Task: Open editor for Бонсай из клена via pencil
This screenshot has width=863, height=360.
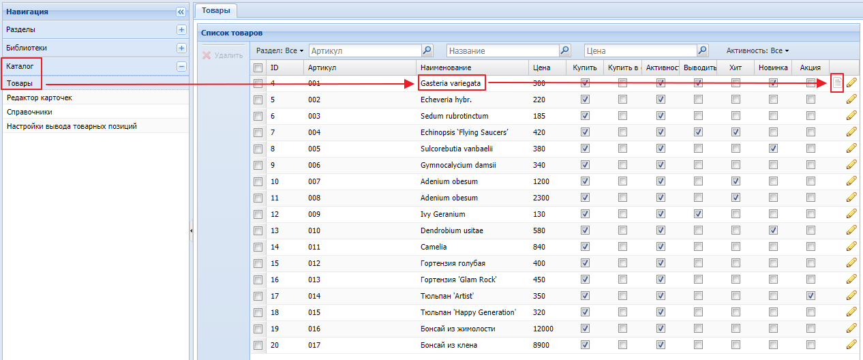Action: coord(851,345)
